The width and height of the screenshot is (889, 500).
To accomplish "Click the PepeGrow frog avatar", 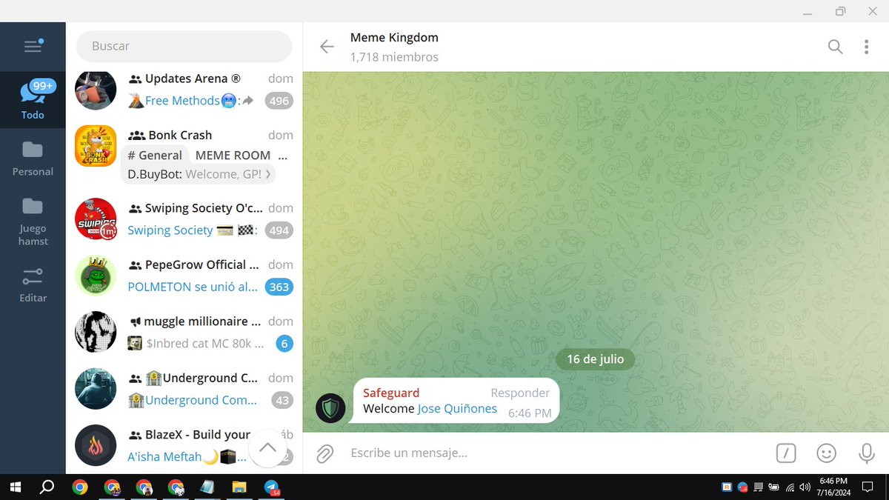I will coord(96,276).
